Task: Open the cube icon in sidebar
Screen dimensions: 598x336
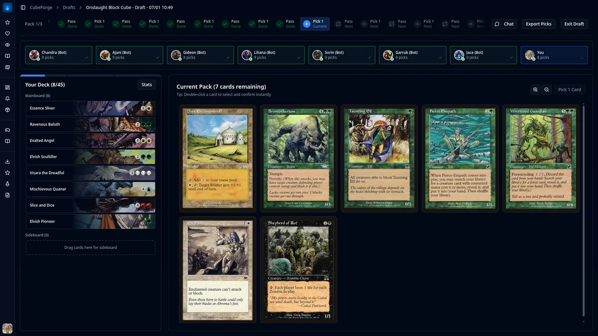Action: [x=7, y=110]
